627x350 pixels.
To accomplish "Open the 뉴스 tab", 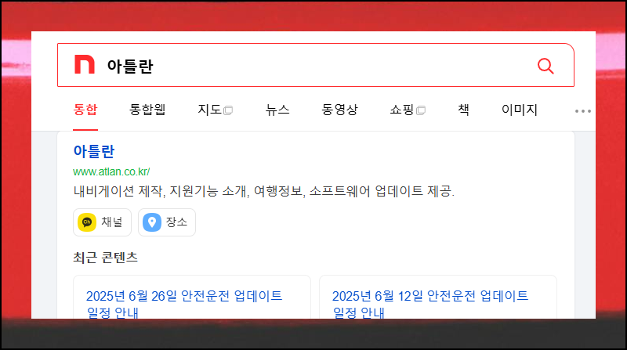I will click(277, 110).
